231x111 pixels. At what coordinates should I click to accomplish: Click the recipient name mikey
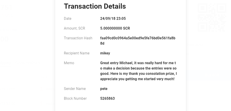pos(105,53)
